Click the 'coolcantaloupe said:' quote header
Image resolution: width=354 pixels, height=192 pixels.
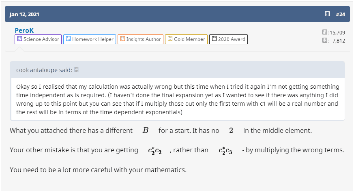(44, 70)
